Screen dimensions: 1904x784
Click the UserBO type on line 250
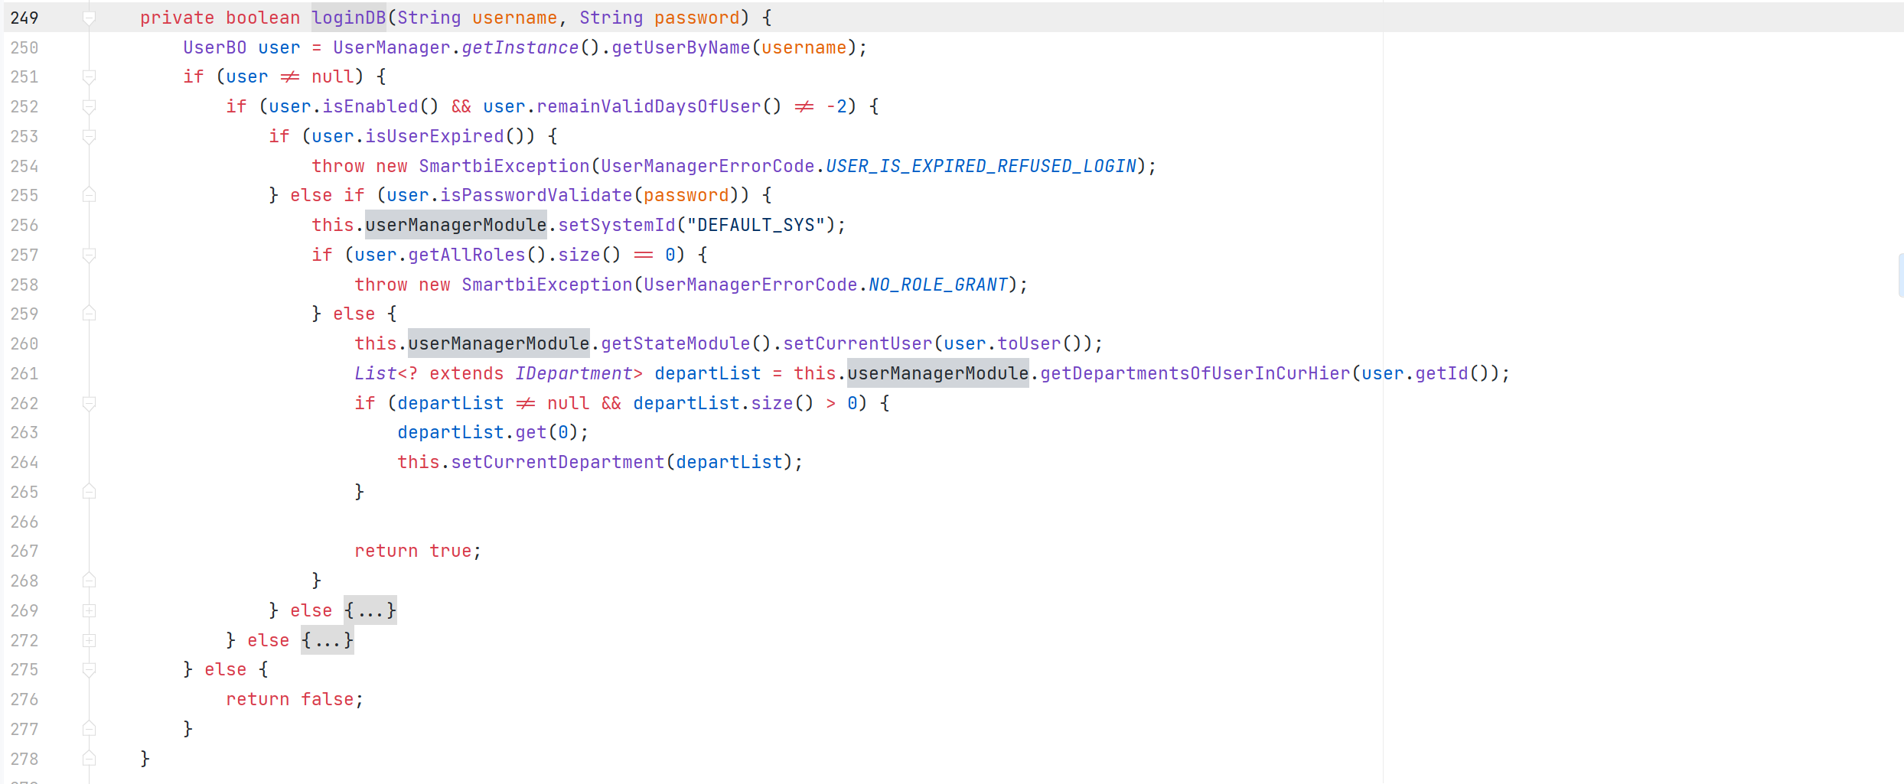[215, 47]
